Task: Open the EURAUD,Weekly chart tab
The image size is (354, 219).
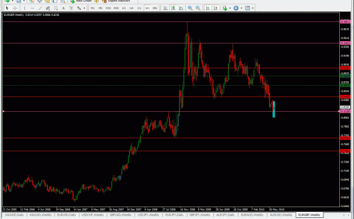Action: tap(252, 215)
